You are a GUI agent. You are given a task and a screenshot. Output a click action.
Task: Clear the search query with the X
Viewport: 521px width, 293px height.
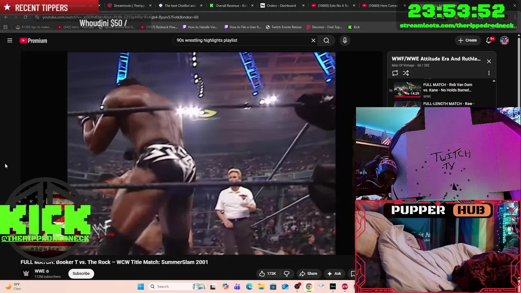point(313,40)
